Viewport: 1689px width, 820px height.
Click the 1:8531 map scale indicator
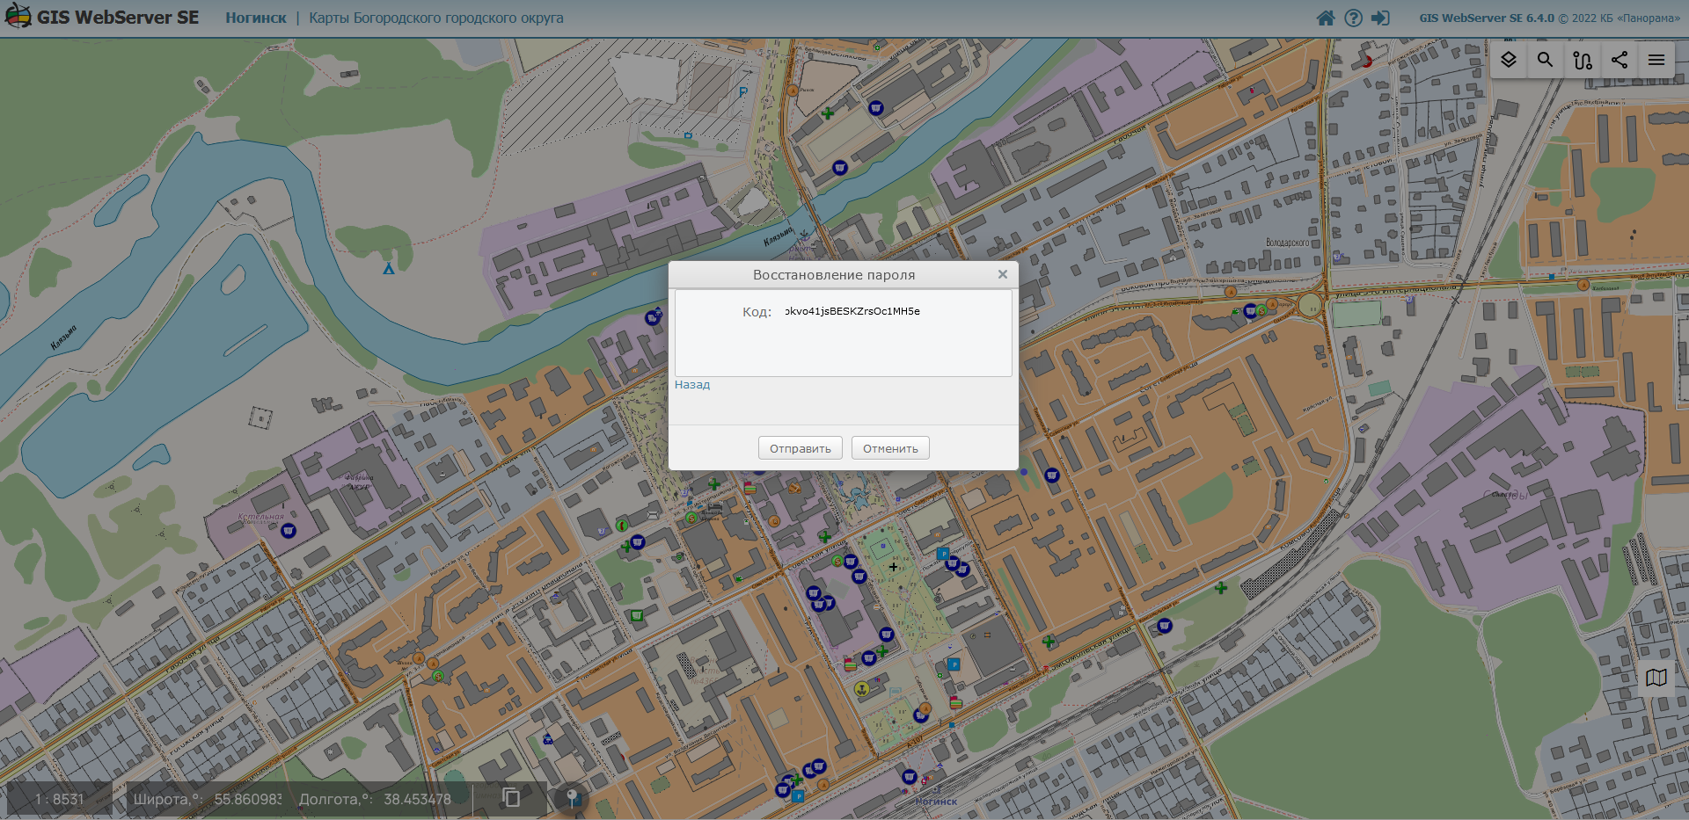pyautogui.click(x=60, y=799)
